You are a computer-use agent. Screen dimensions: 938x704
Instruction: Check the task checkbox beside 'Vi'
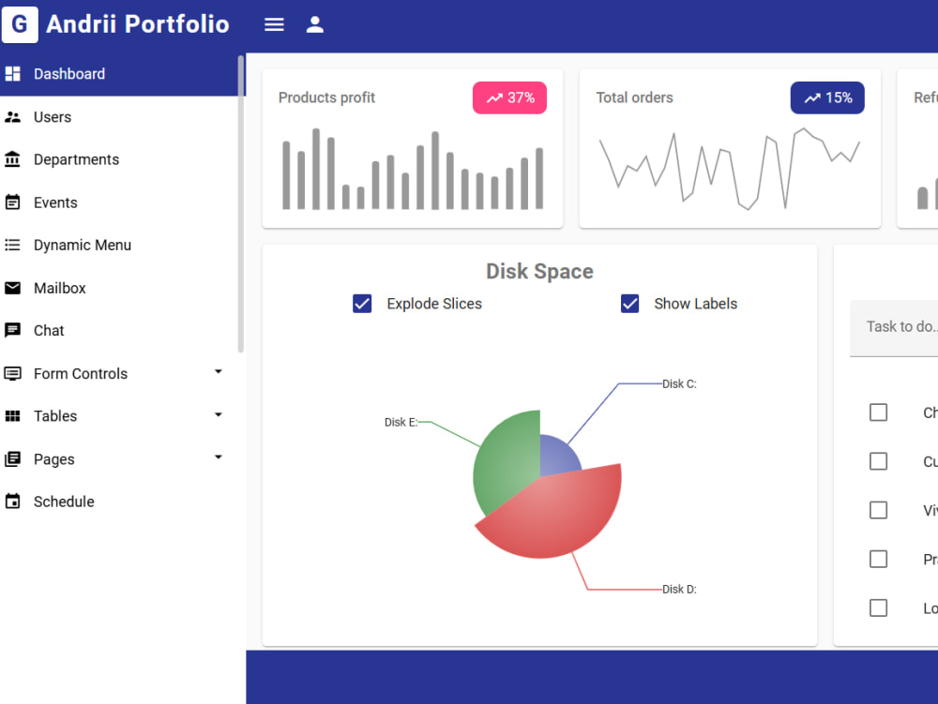click(x=878, y=510)
